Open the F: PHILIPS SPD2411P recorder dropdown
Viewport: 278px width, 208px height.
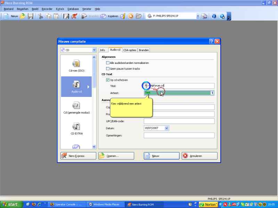click(x=198, y=16)
